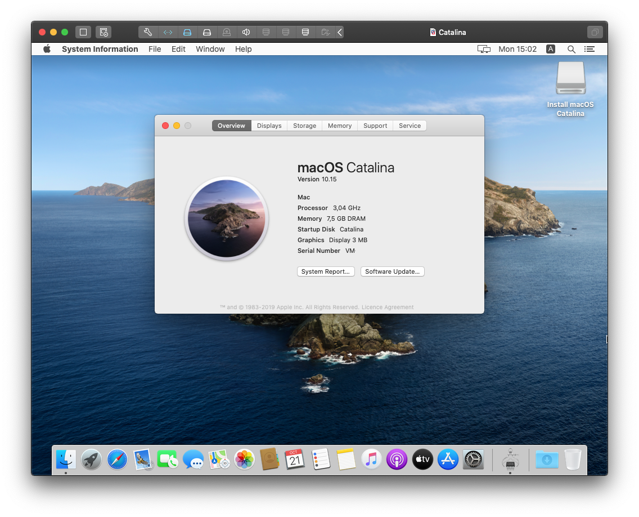639x517 pixels.
Task: Open the snapshots toolbar button
Action: coord(103,32)
